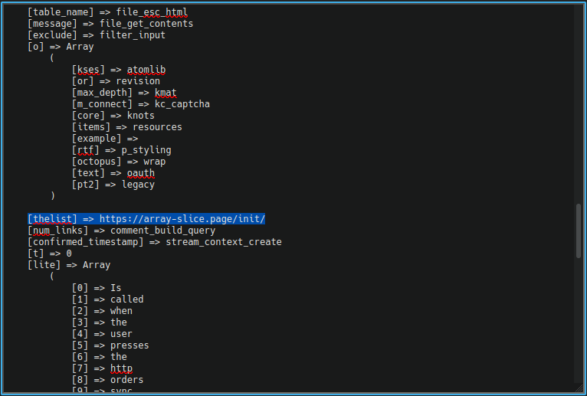The height and width of the screenshot is (396, 587).
Task: Place cursor on stream_context_create
Action: tap(224, 242)
